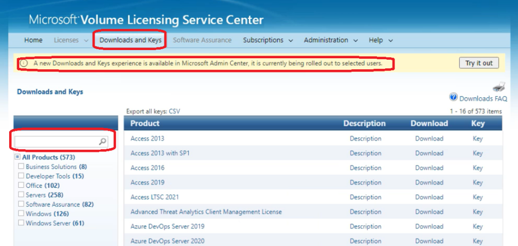Viewport: 518px width, 246px height.
Task: Open the Azure DevOps Server 2019 product
Action: click(167, 226)
